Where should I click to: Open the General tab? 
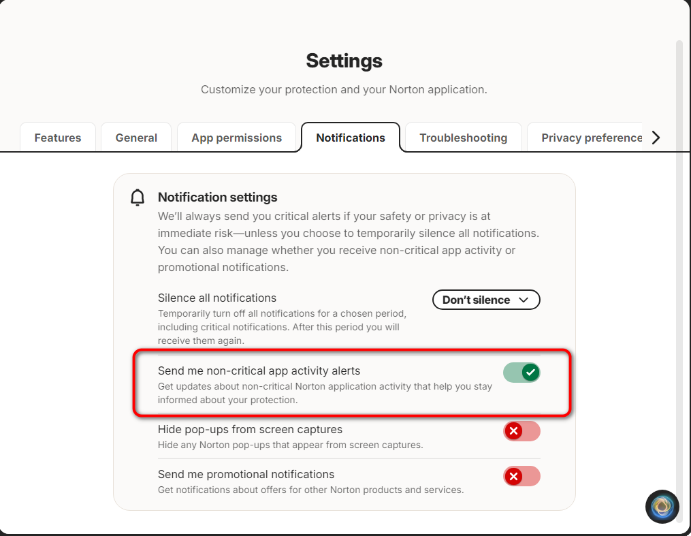136,138
